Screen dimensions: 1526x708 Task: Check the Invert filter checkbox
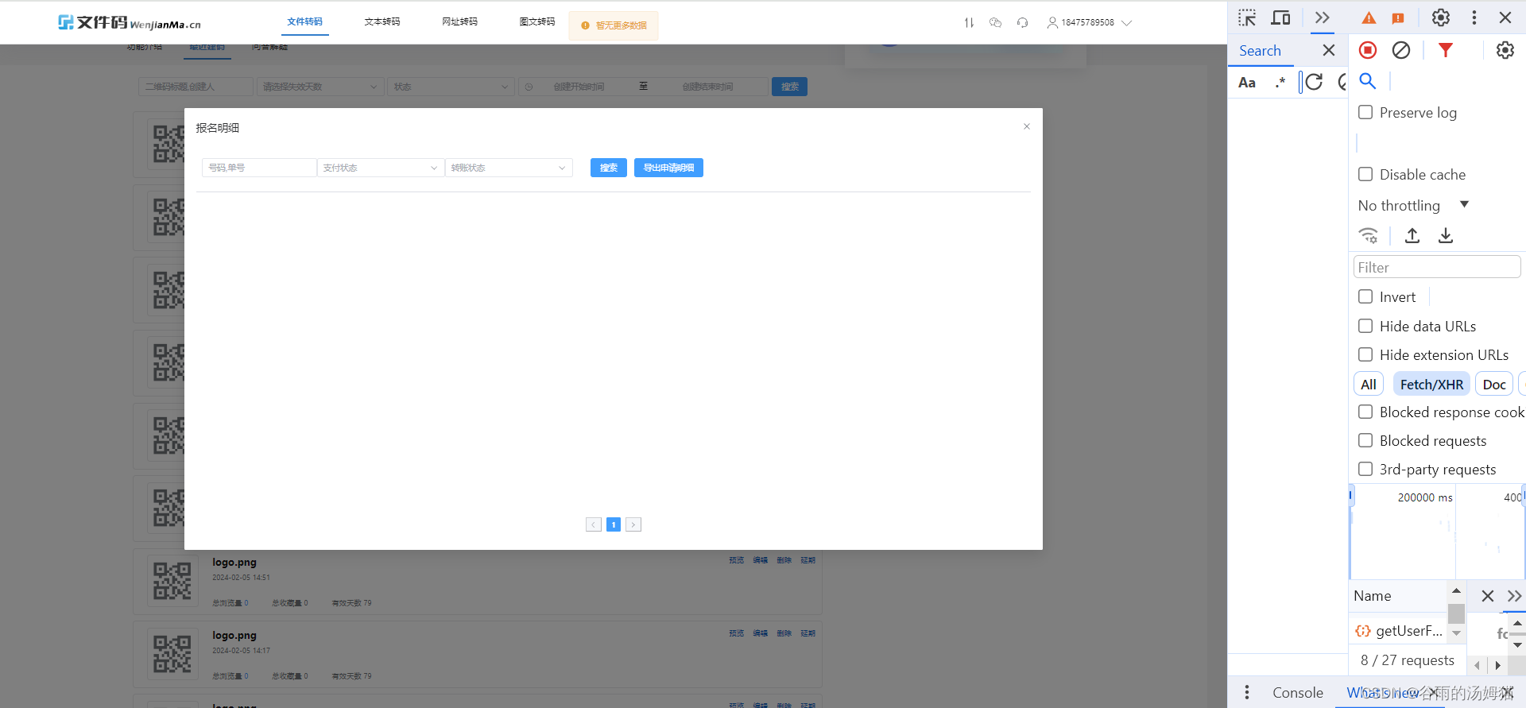1365,296
